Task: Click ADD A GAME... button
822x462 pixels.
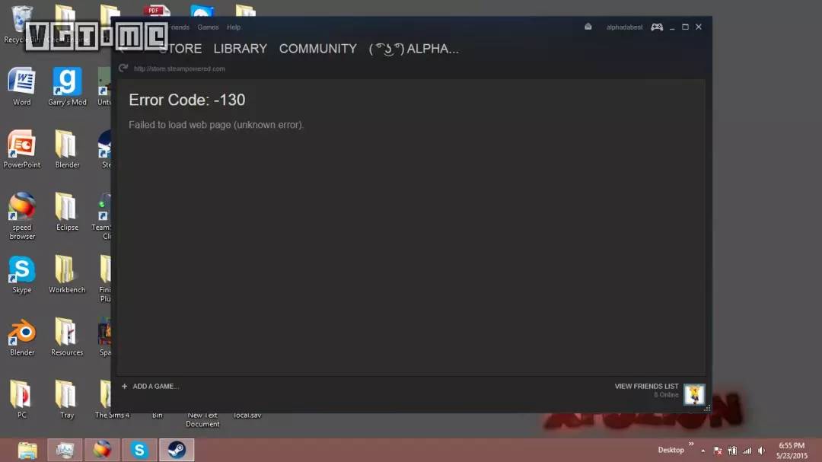Action: 151,387
